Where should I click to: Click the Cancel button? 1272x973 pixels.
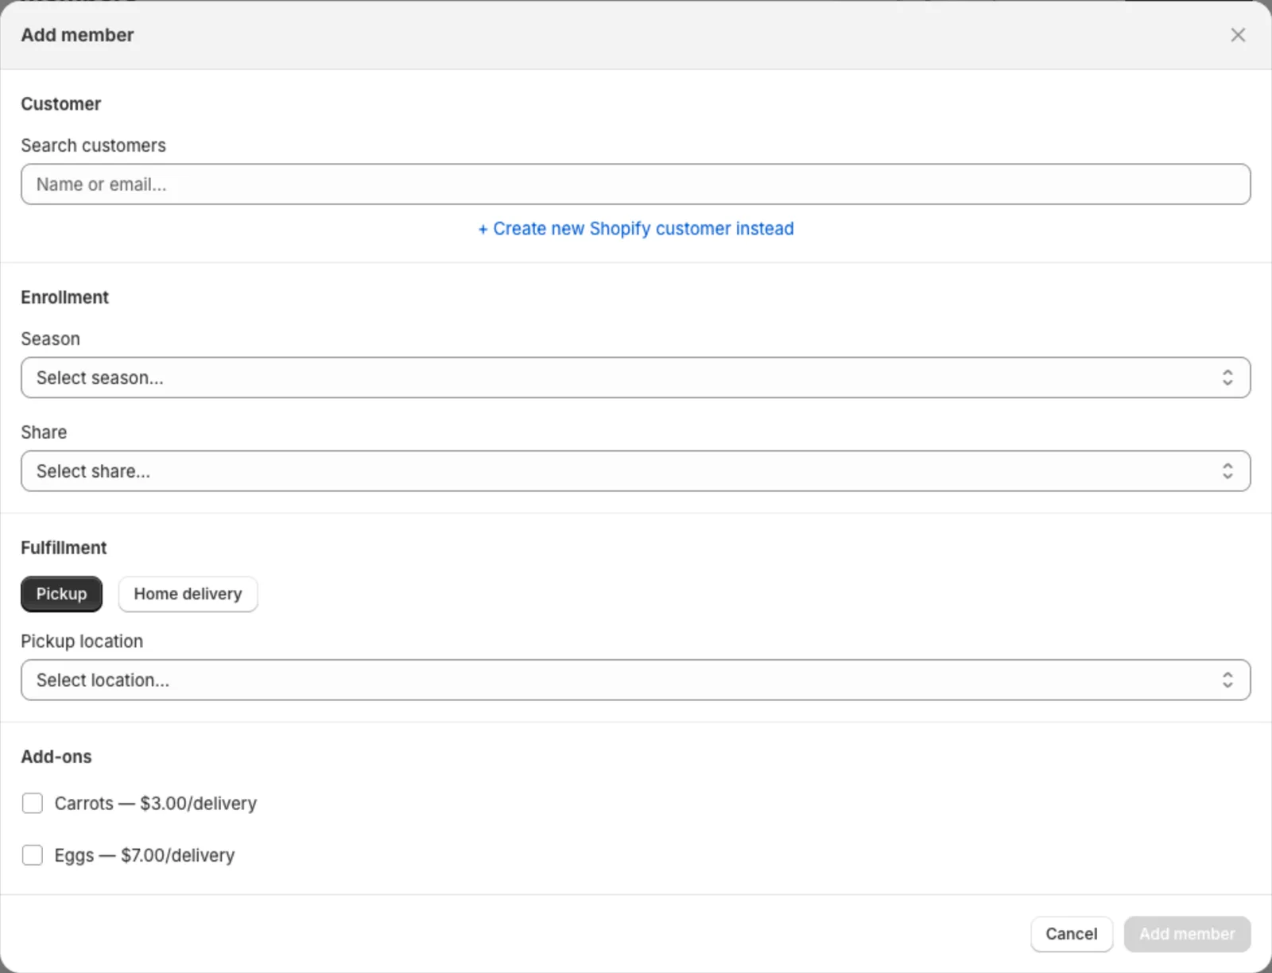[x=1071, y=934]
